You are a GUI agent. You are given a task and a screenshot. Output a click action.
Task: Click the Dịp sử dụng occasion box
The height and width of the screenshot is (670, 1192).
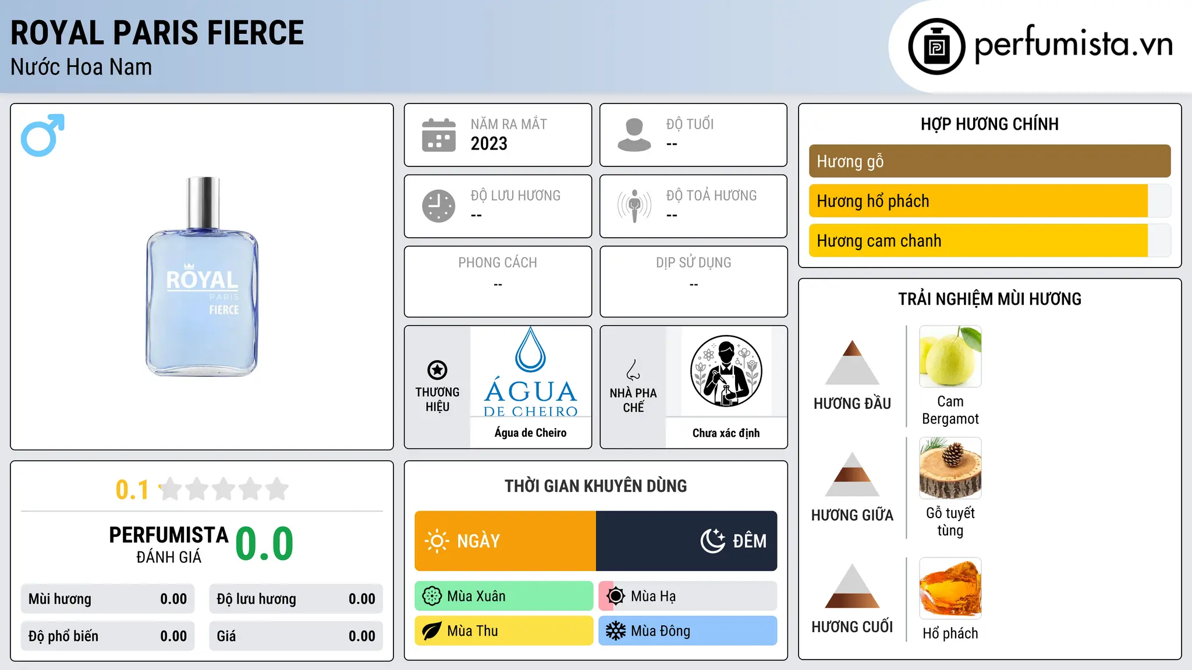pos(694,281)
